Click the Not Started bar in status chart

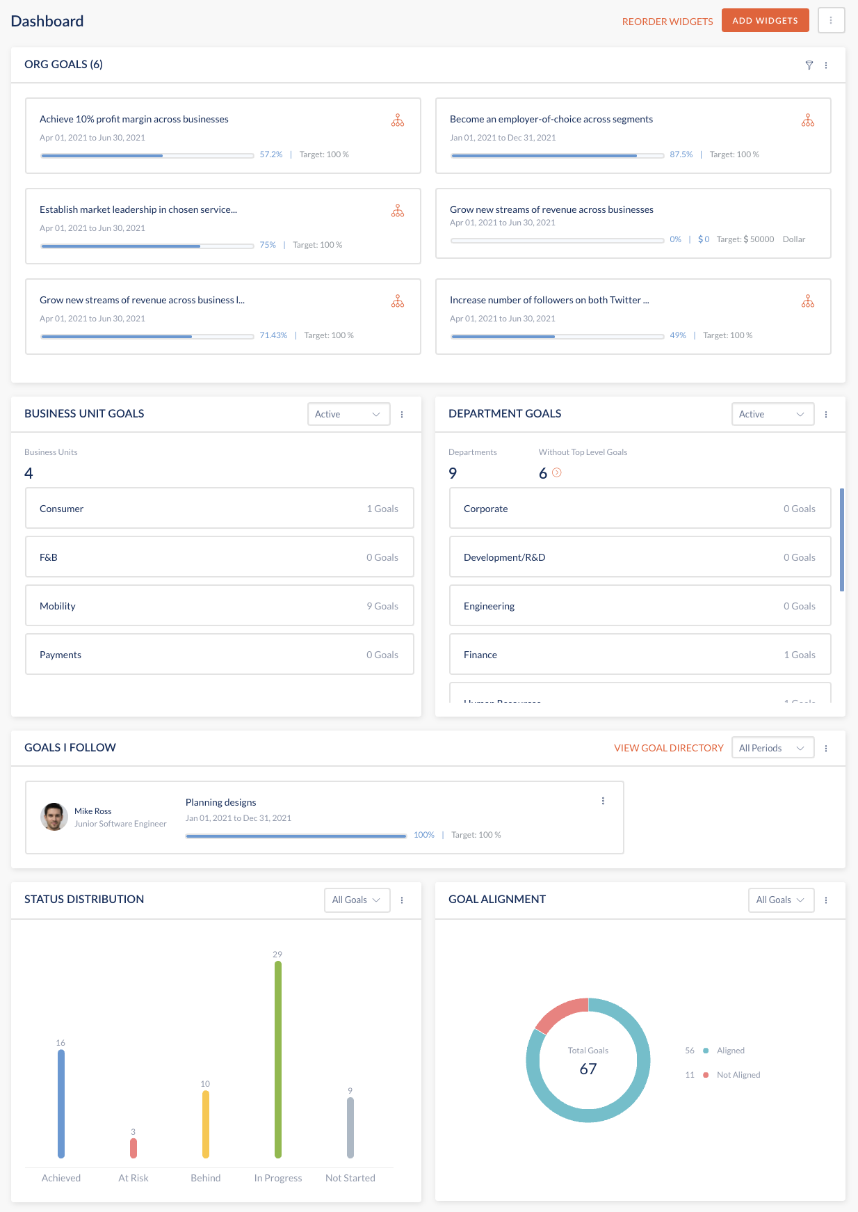coord(350,1128)
